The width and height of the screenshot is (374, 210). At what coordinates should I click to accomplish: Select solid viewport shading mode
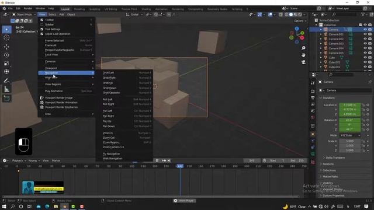[x=291, y=15]
